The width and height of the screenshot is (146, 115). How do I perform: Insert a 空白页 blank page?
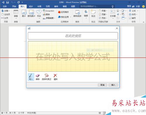6,15
